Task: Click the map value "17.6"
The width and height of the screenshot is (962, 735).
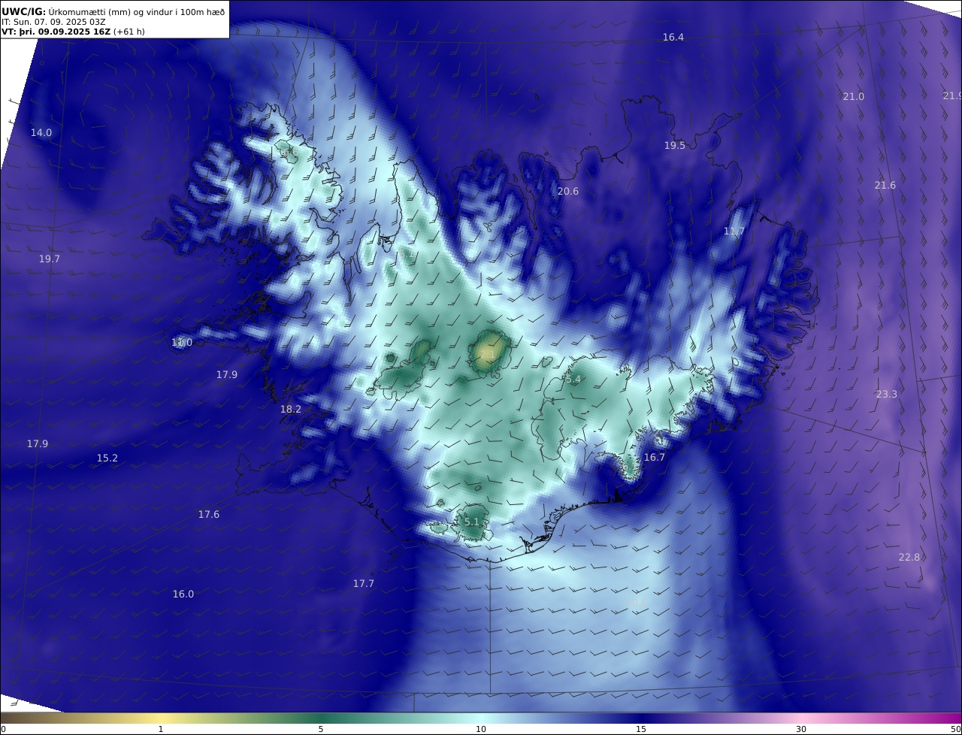Action: (x=209, y=515)
